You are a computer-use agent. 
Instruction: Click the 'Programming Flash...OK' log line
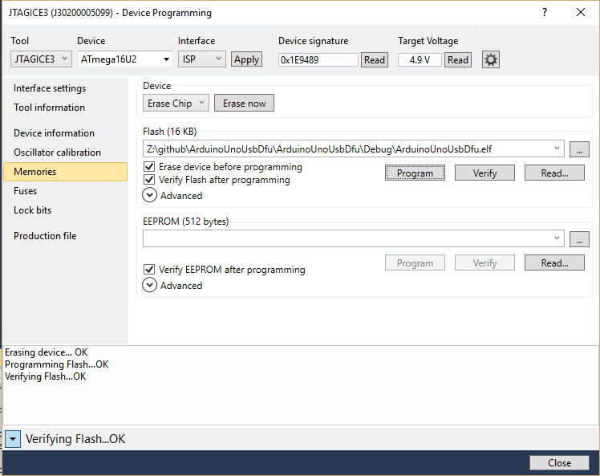pyautogui.click(x=57, y=364)
